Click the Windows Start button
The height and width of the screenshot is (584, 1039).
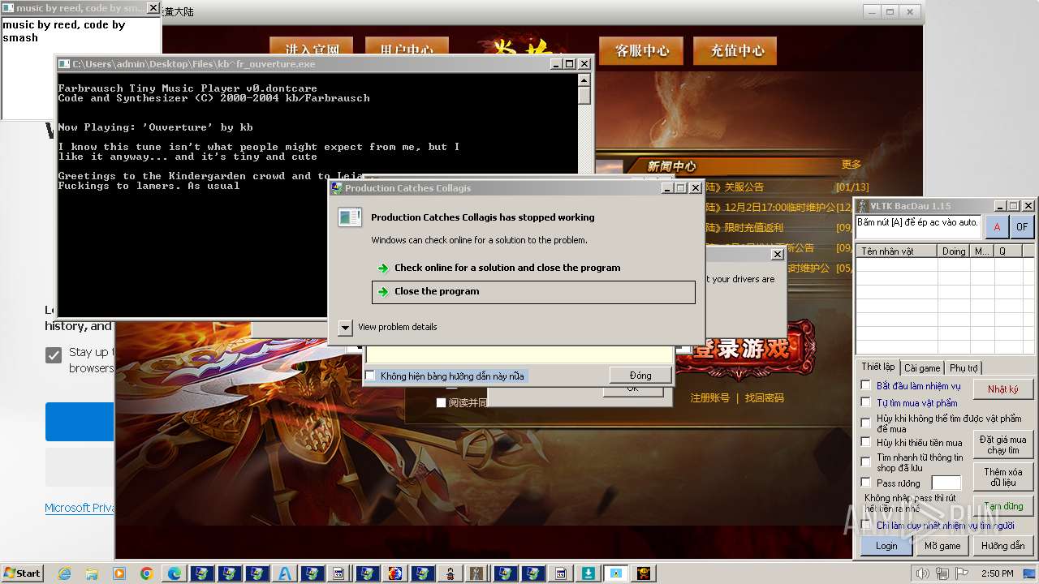pyautogui.click(x=23, y=573)
